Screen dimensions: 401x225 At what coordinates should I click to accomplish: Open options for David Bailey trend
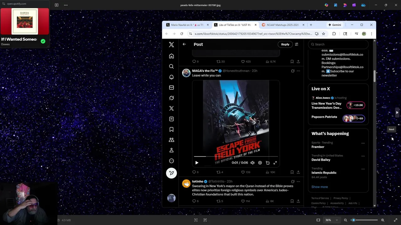click(363, 156)
